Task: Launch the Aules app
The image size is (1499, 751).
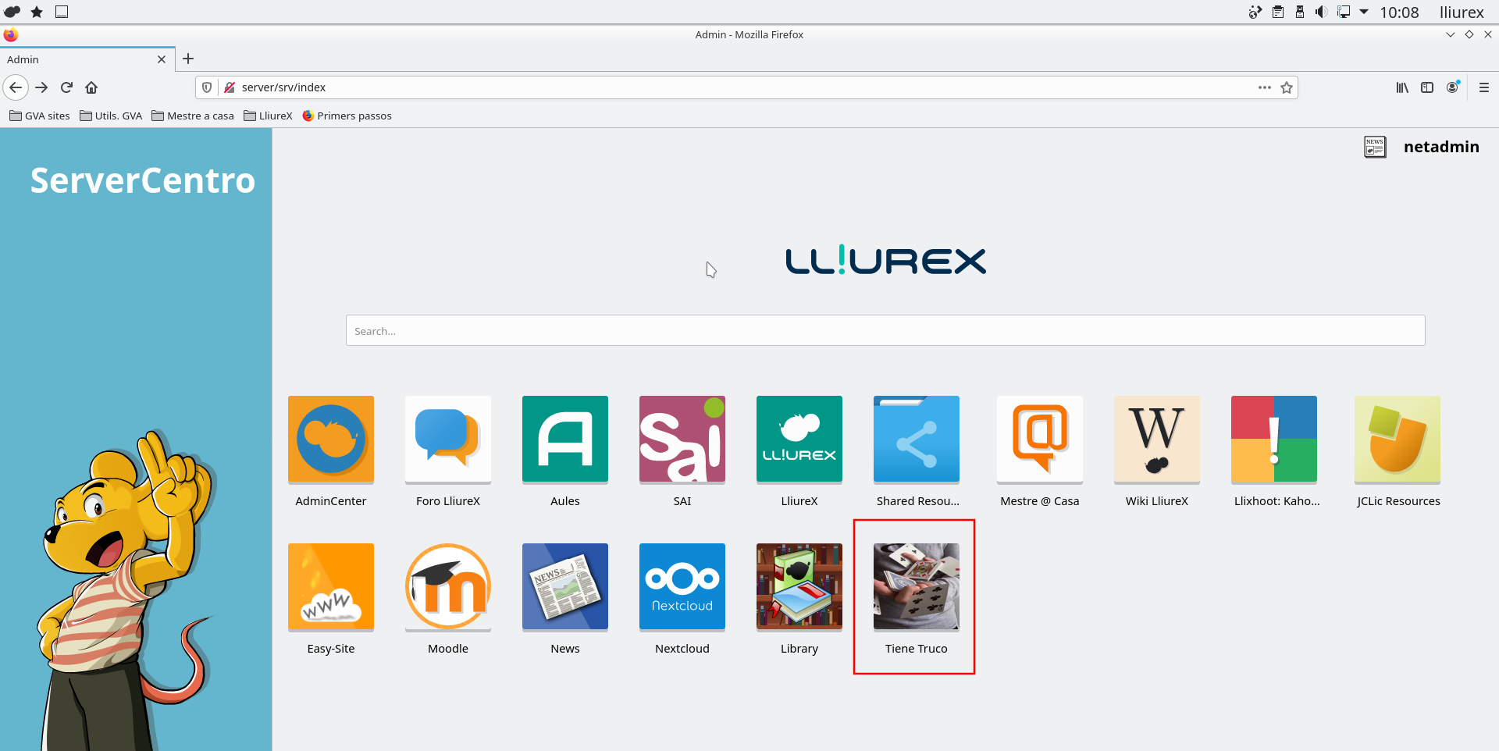Action: (564, 439)
